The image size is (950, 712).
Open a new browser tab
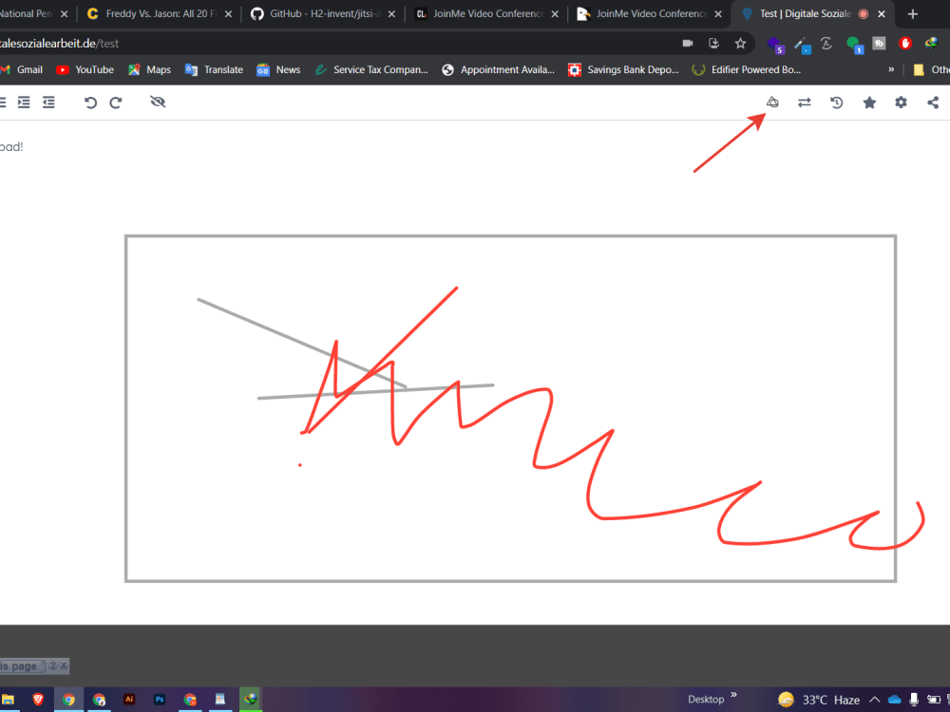(913, 14)
